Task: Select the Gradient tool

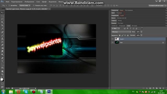Action: coord(2,48)
